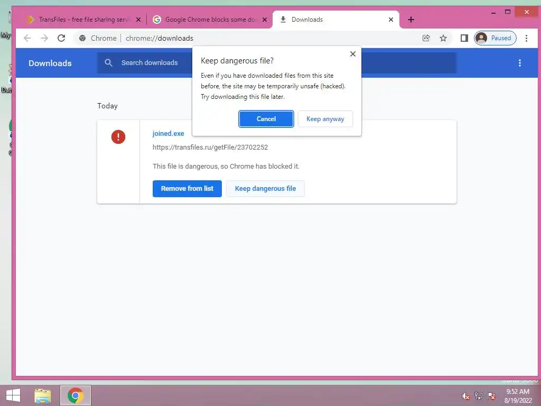Open File Explorer from taskbar
Image resolution: width=541 pixels, height=406 pixels.
point(43,395)
